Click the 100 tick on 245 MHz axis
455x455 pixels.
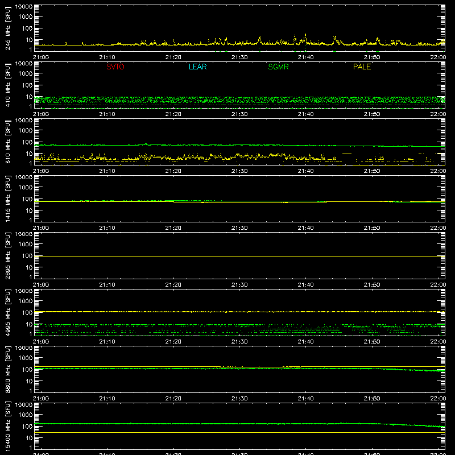[x=27, y=28]
